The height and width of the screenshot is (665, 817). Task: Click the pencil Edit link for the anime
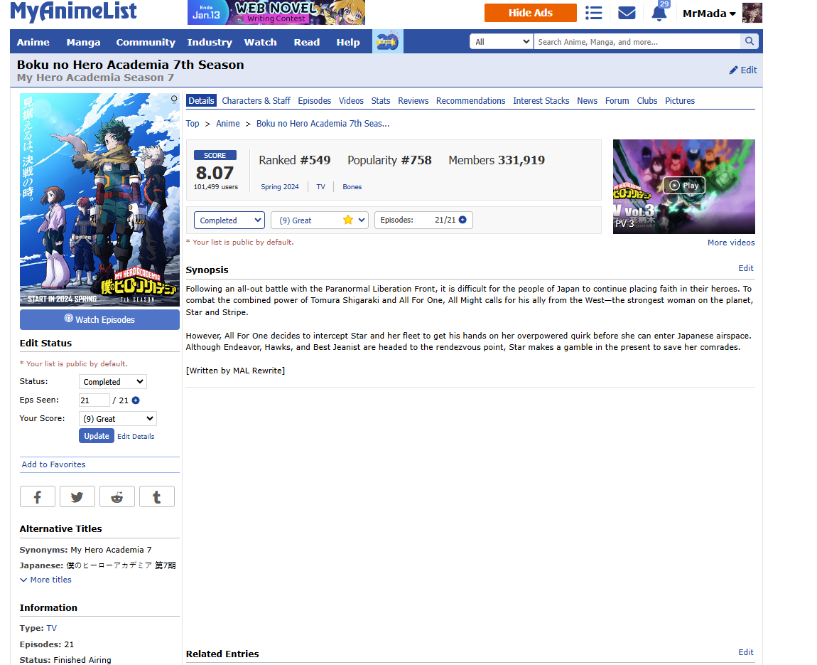pyautogui.click(x=743, y=70)
